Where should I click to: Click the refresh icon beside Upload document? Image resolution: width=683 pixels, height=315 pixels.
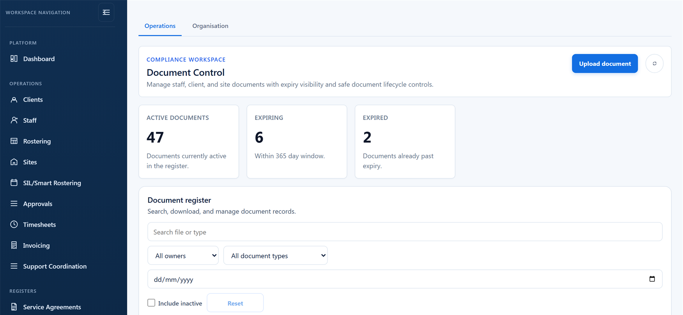(654, 64)
